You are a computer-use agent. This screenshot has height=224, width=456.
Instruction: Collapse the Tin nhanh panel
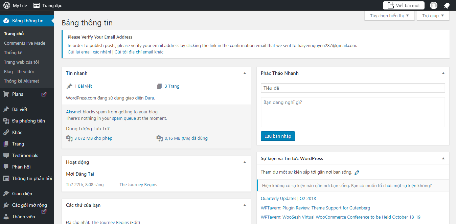[245, 73]
